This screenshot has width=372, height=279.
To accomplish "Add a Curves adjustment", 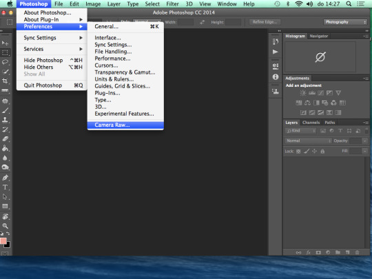I will [x=320, y=93].
